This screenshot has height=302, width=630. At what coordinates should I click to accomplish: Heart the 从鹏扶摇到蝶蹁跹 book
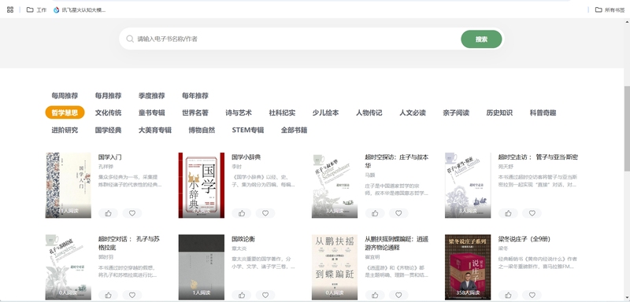tap(398, 295)
